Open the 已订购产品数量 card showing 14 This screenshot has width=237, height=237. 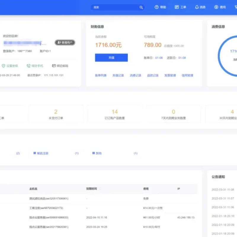(115, 114)
